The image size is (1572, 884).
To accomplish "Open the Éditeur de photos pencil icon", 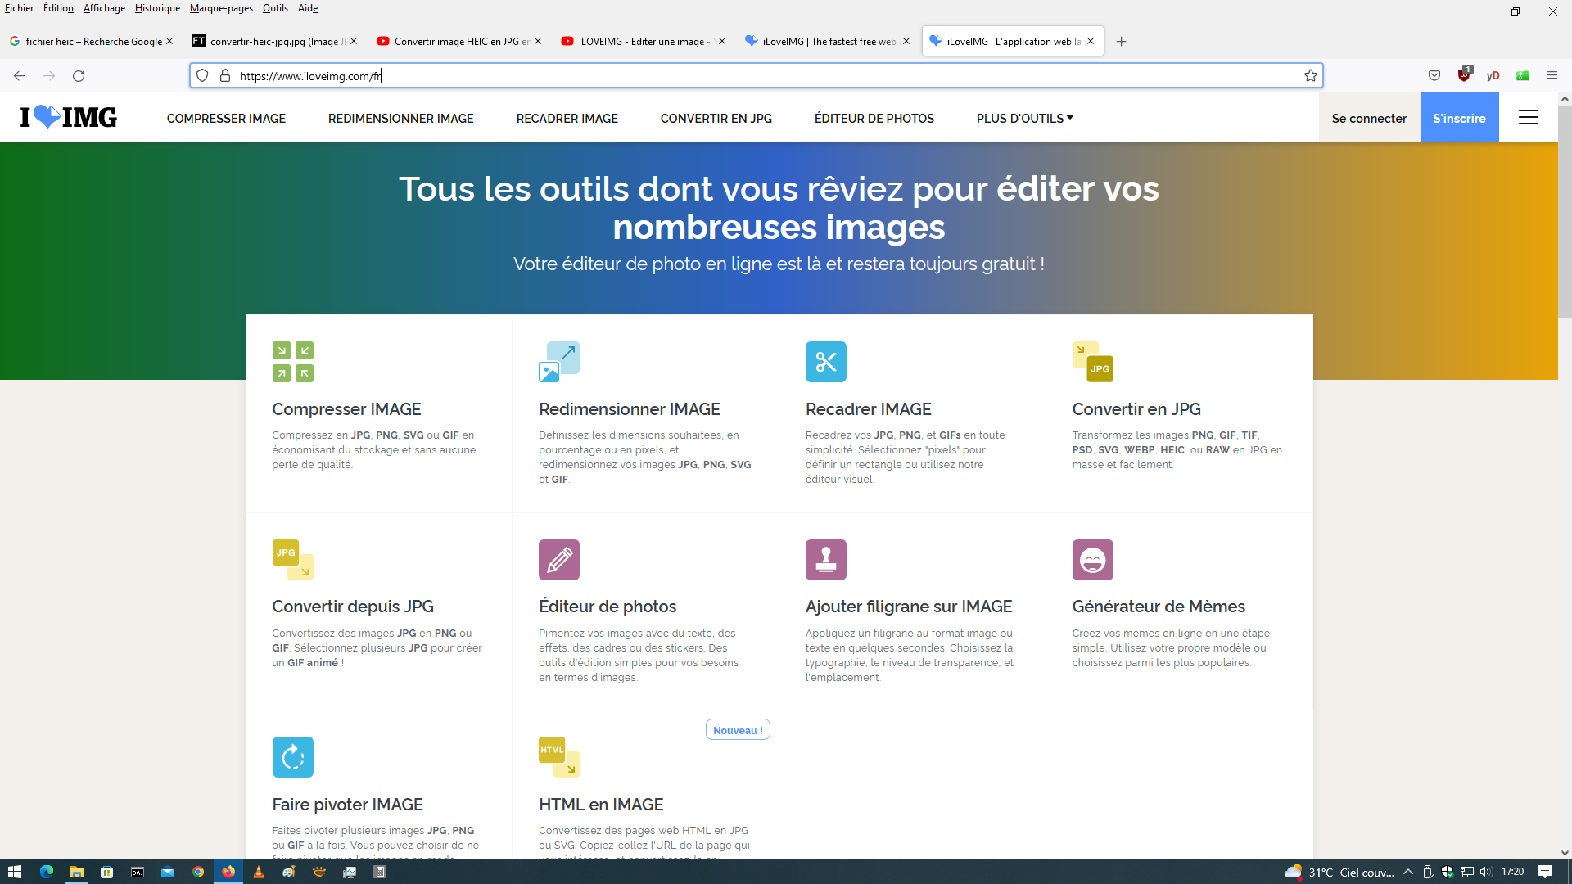I will click(559, 560).
